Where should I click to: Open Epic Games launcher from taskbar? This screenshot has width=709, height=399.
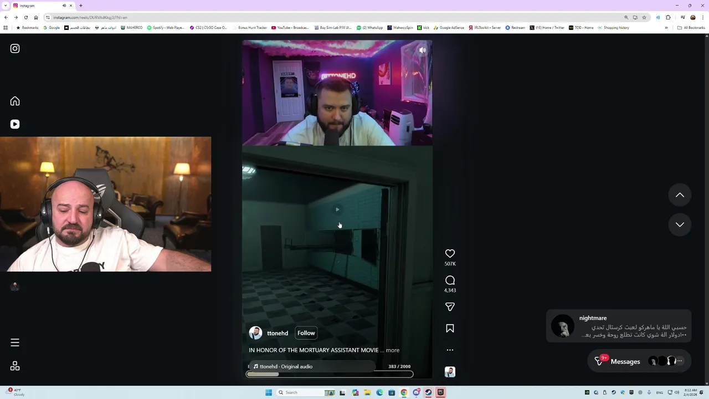[x=440, y=392]
